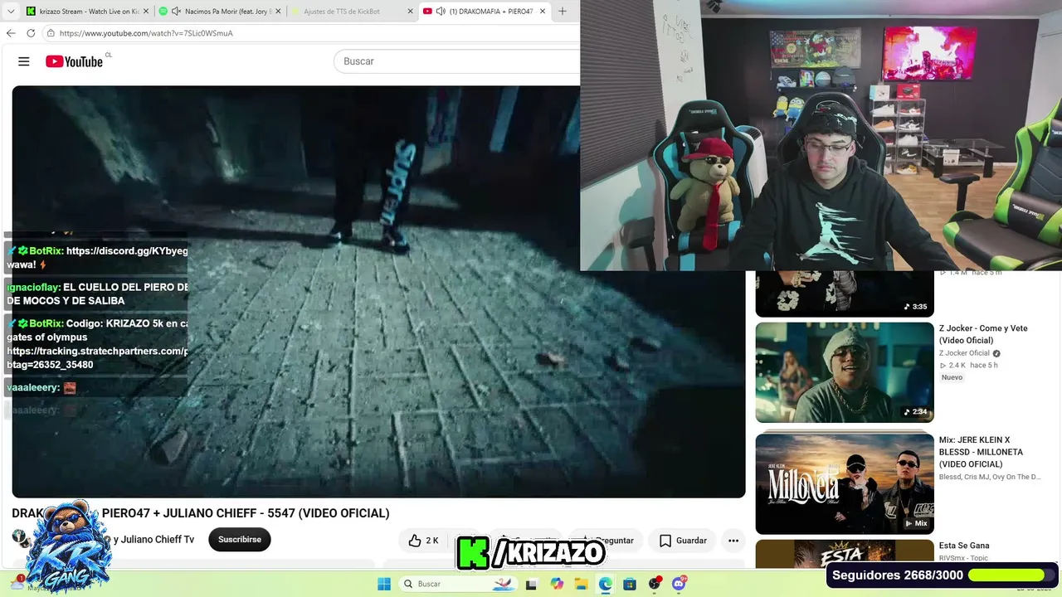Go back to previous page
The width and height of the screenshot is (1062, 597).
pyautogui.click(x=11, y=33)
